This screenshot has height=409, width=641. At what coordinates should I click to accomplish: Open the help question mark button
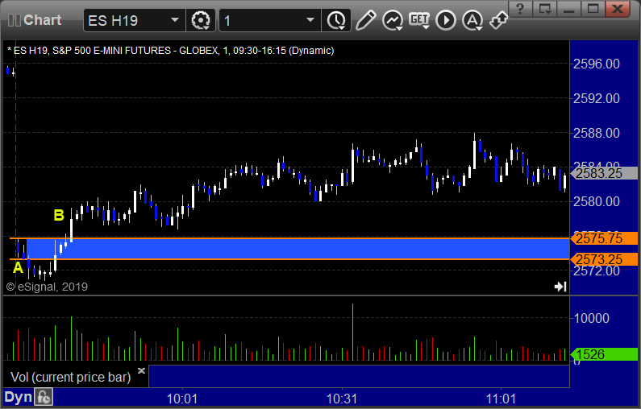click(520, 8)
